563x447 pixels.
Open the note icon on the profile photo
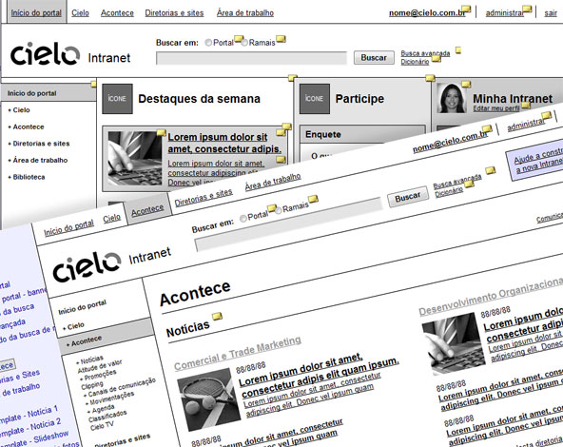click(x=466, y=85)
